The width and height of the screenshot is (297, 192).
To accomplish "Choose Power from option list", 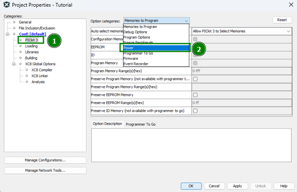I will [x=156, y=48].
